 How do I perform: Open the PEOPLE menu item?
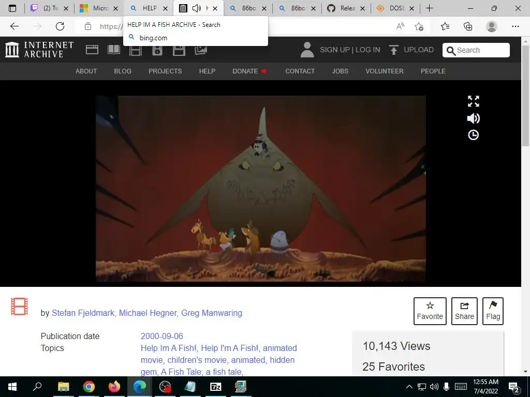pos(433,71)
